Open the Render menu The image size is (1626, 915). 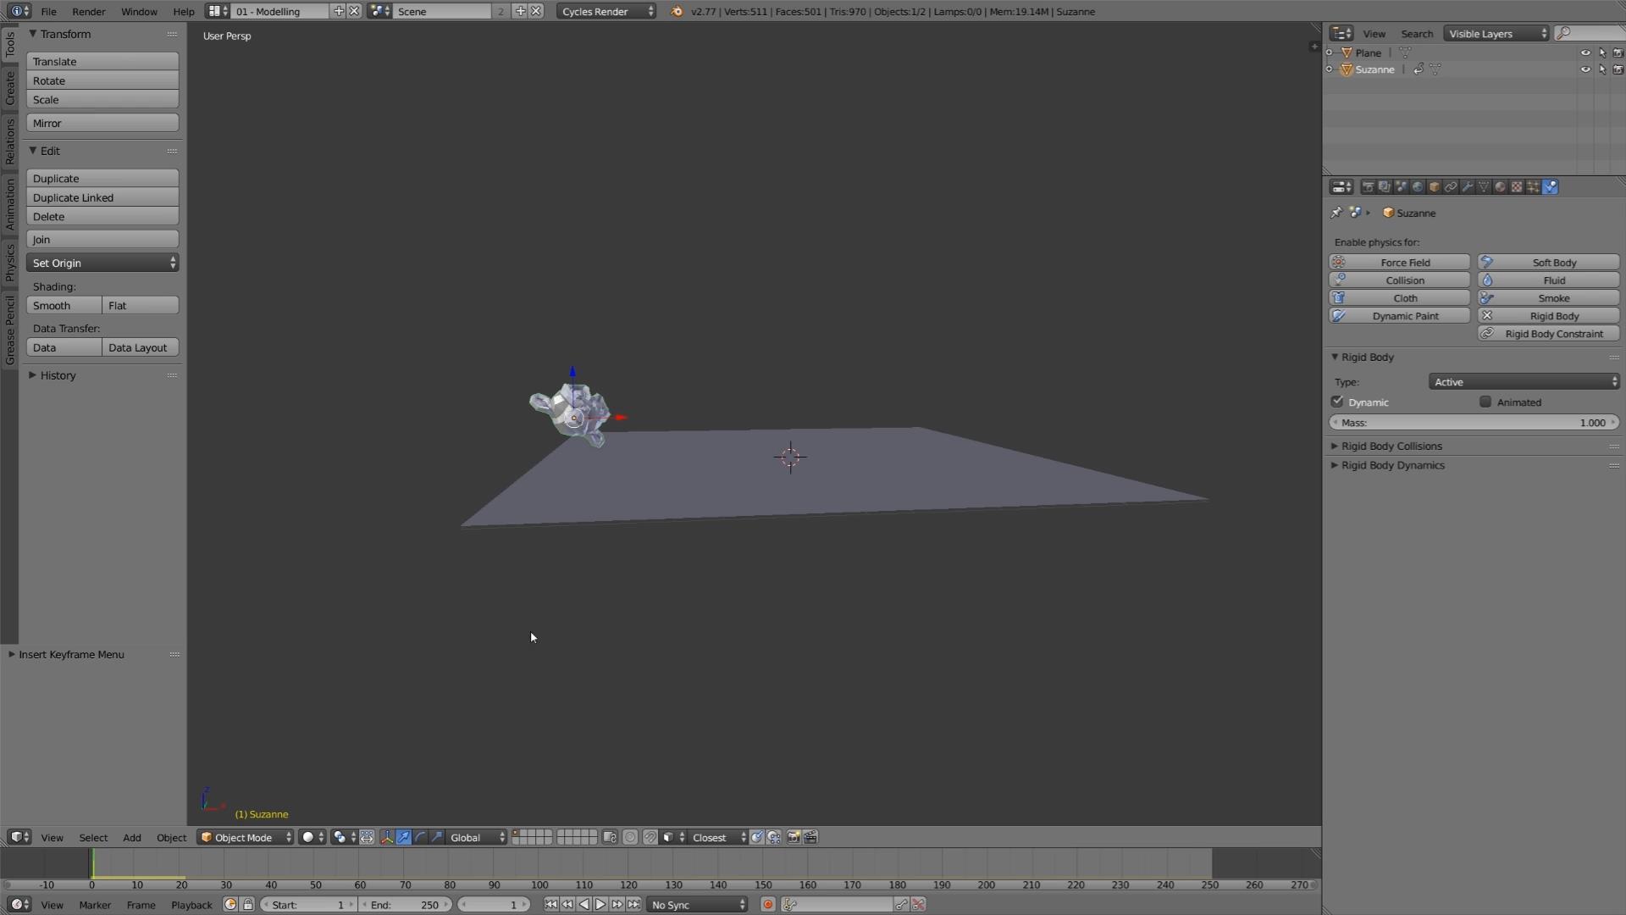[x=89, y=11]
